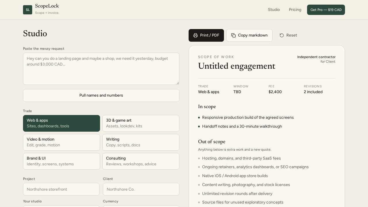
Task: Click the 'Out of scope' heading
Action: coord(212,142)
